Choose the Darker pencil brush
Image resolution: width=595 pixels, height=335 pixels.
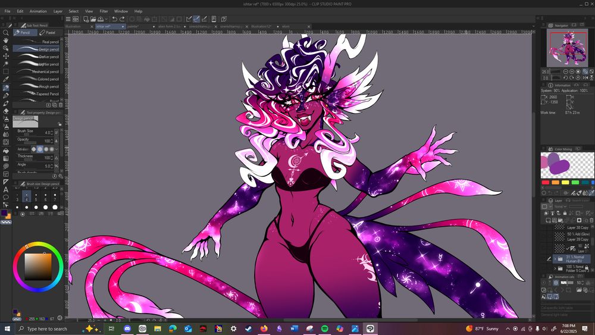[36, 57]
